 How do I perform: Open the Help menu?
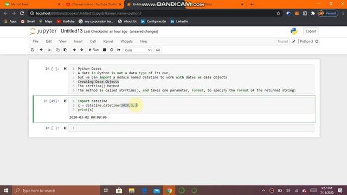coord(144,41)
